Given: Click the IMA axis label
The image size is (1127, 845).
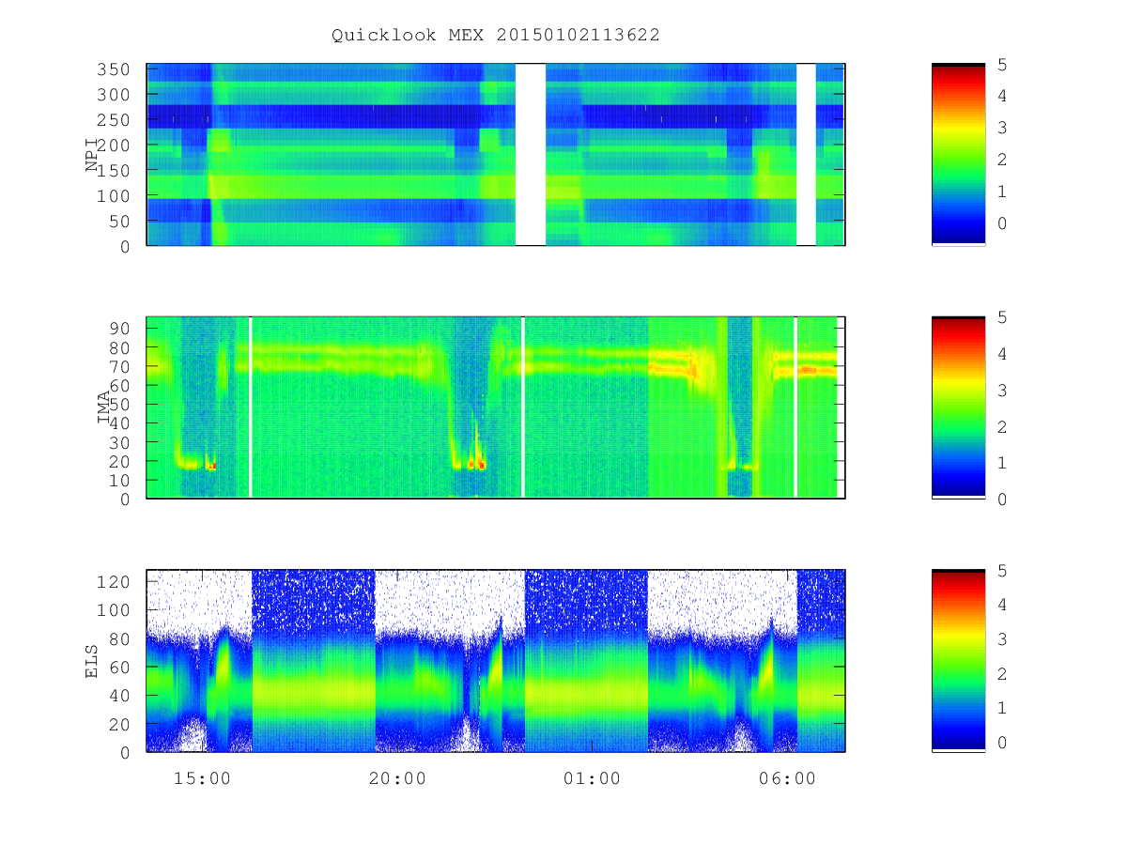Looking at the screenshot, I should point(104,407).
